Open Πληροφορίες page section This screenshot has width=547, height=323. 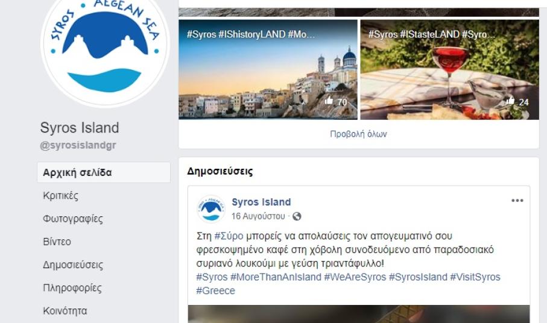72,288
